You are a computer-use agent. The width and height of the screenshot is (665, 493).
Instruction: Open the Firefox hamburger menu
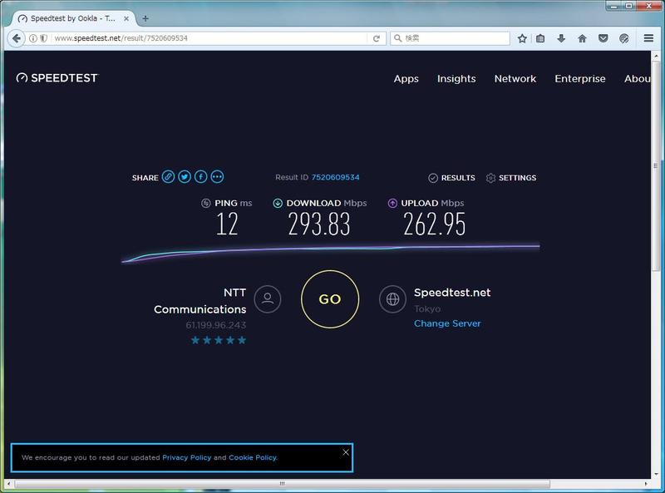click(648, 38)
